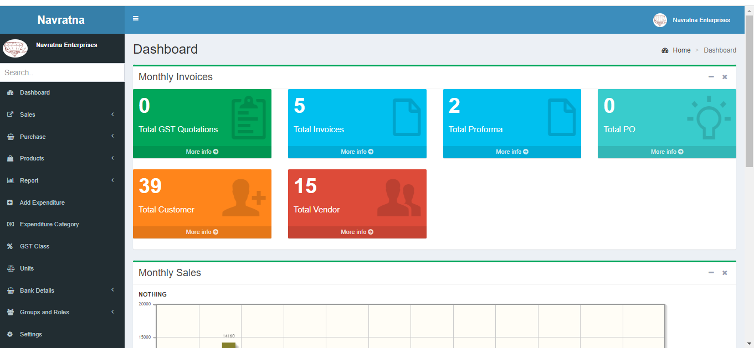Expand the Groups and Roles chevron

112,312
